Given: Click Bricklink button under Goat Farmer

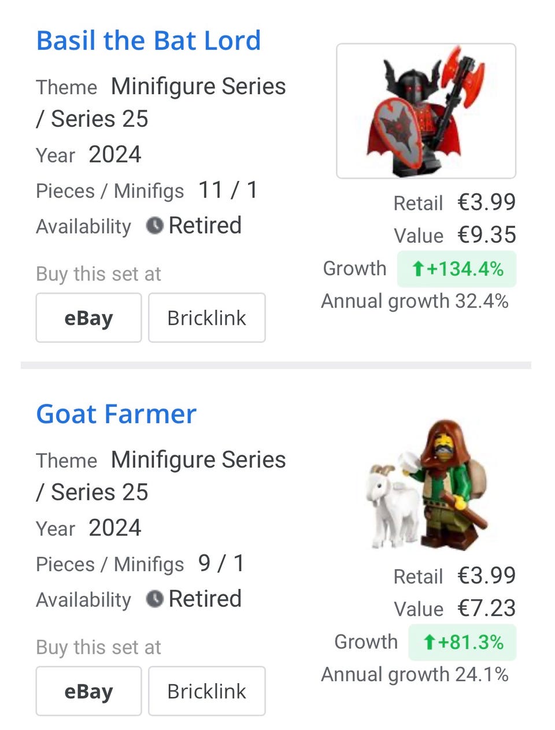Looking at the screenshot, I should (x=207, y=691).
